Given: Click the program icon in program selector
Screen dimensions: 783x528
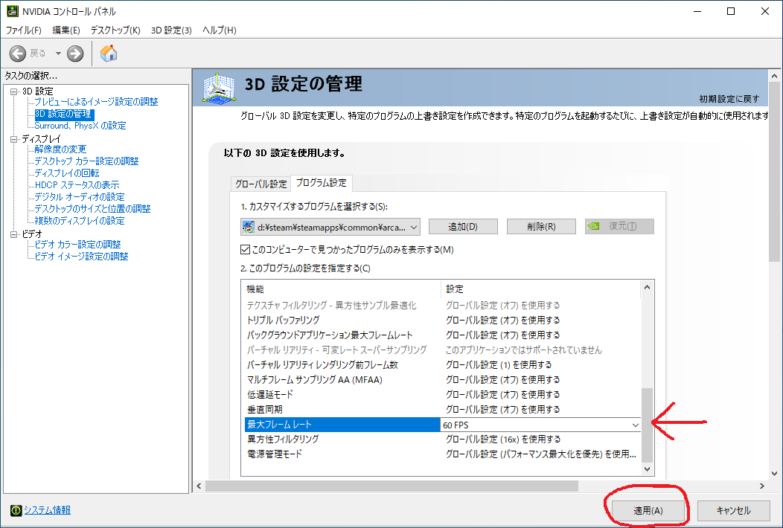Looking at the screenshot, I should click(x=248, y=227).
